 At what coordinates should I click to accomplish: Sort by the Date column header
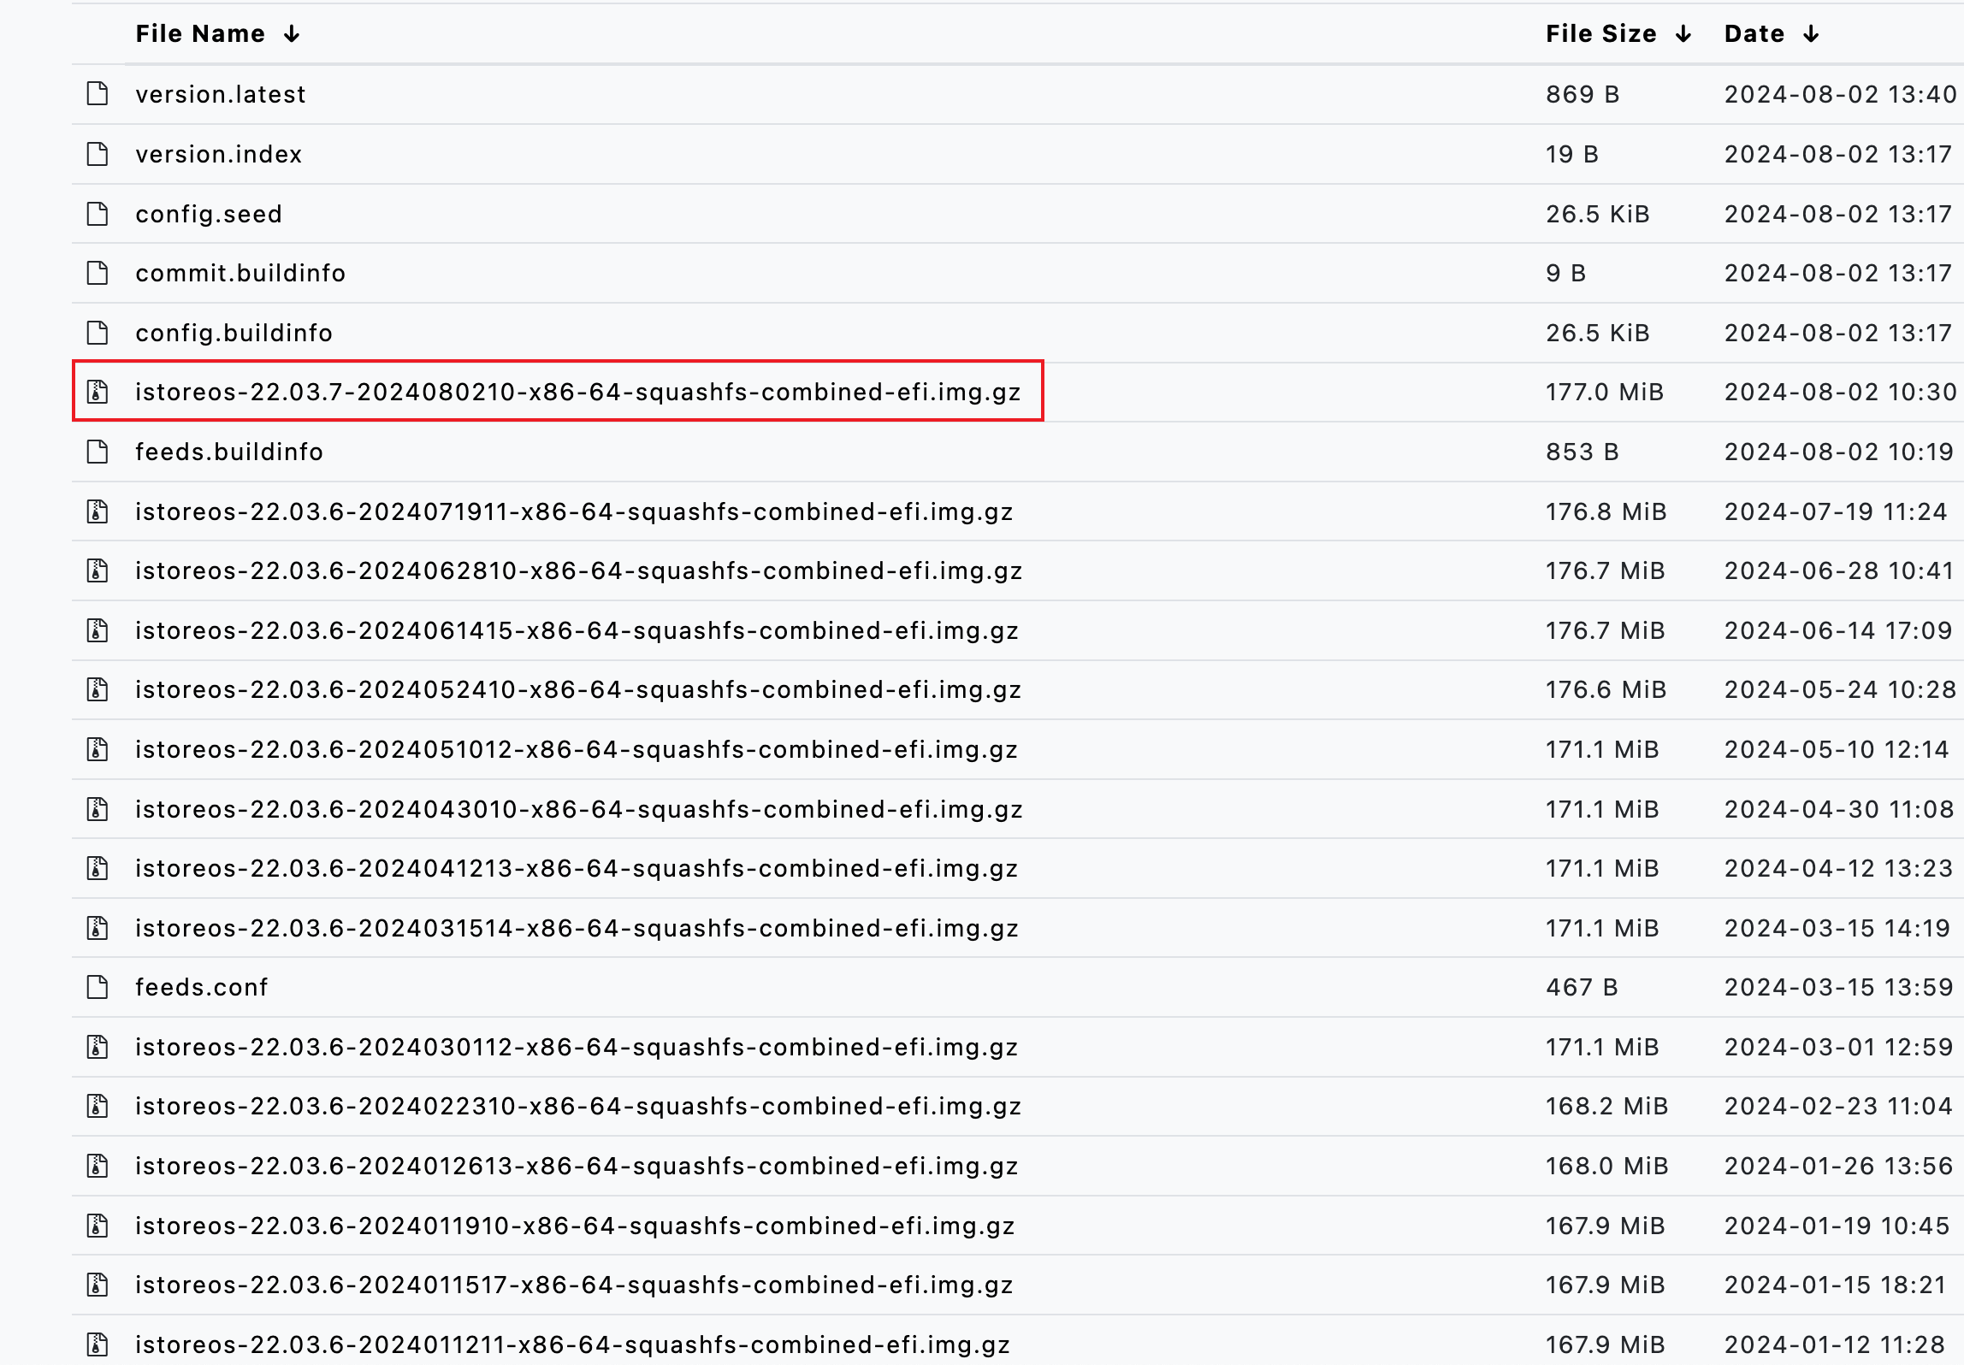point(1754,34)
